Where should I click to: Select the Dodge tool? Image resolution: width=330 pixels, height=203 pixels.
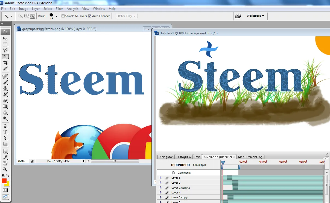[5, 118]
